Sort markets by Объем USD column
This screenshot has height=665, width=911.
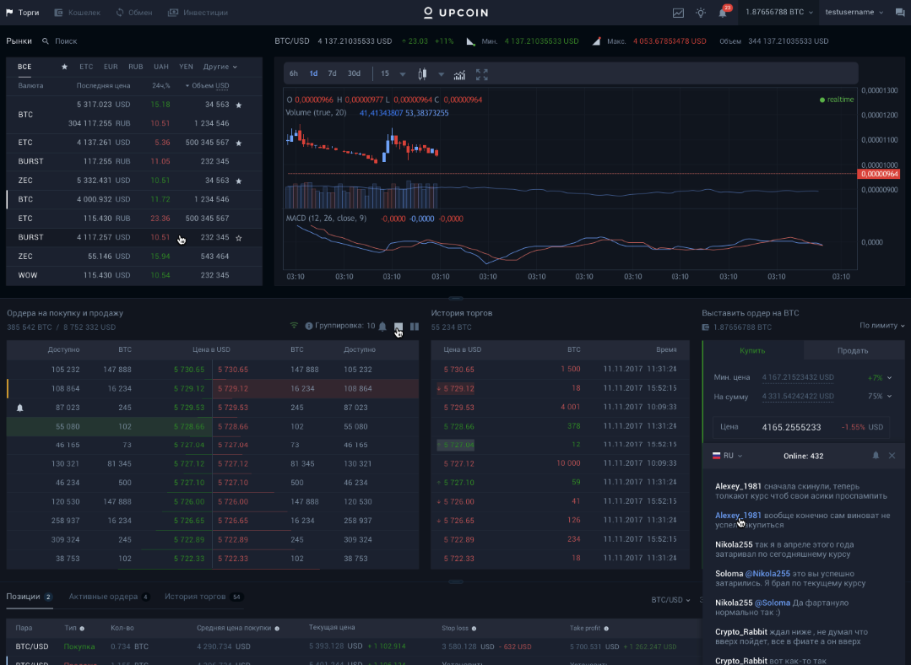pyautogui.click(x=207, y=86)
